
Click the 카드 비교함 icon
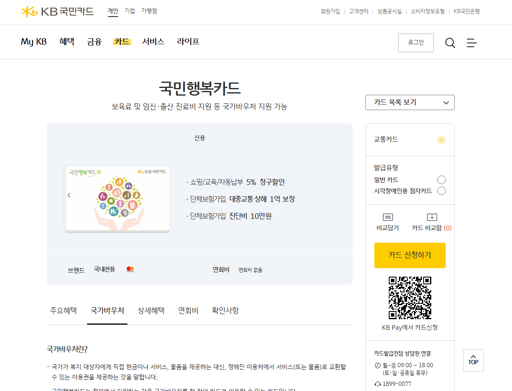[432, 217]
